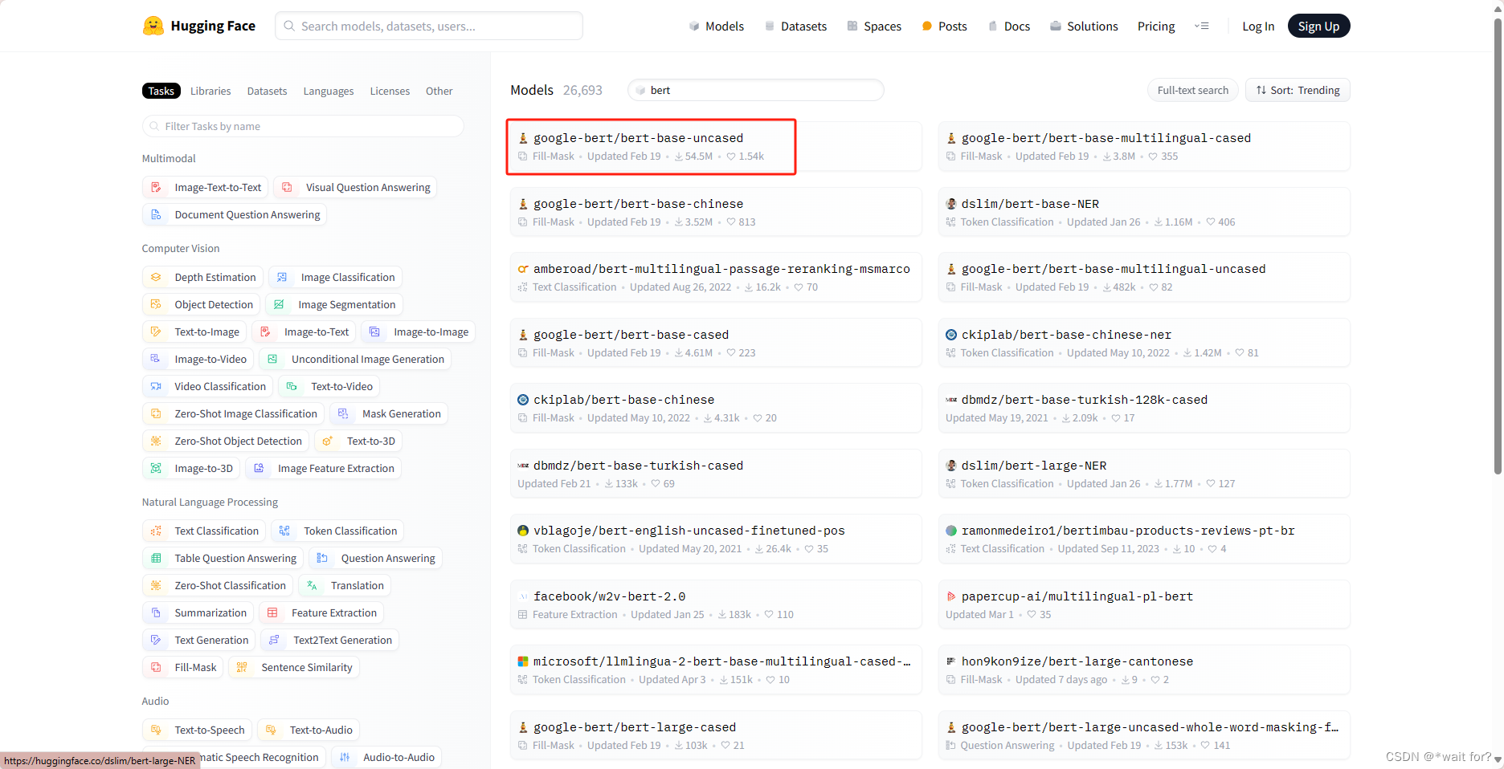The width and height of the screenshot is (1504, 769).
Task: Select the Question Answering task filter
Action: pos(375,558)
